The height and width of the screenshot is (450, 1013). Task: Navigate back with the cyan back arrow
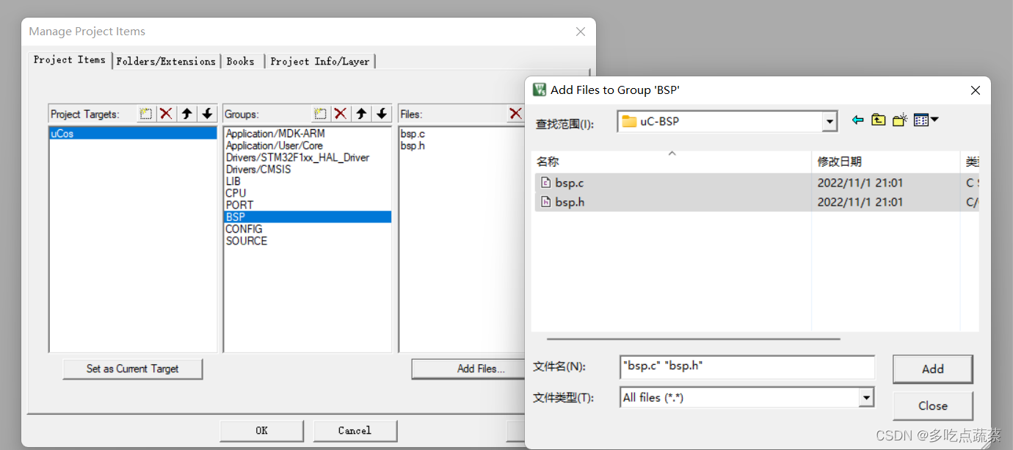(857, 120)
